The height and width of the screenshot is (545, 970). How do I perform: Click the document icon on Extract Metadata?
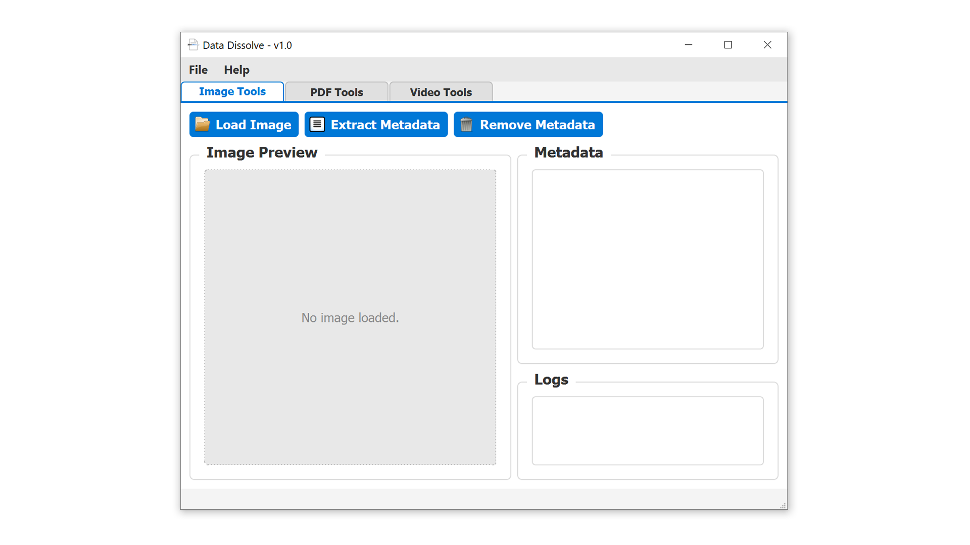click(x=317, y=124)
